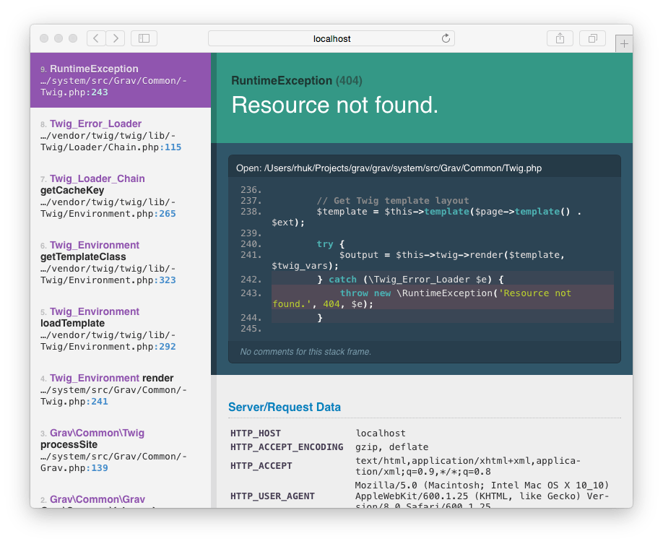Click the address bar showing localhost
This screenshot has width=663, height=544.
coord(331,38)
